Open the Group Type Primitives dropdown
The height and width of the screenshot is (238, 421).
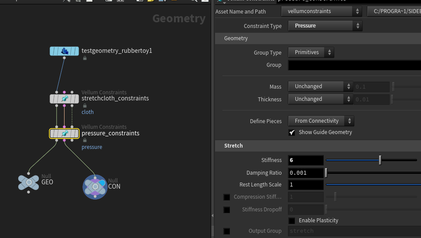(x=311, y=52)
